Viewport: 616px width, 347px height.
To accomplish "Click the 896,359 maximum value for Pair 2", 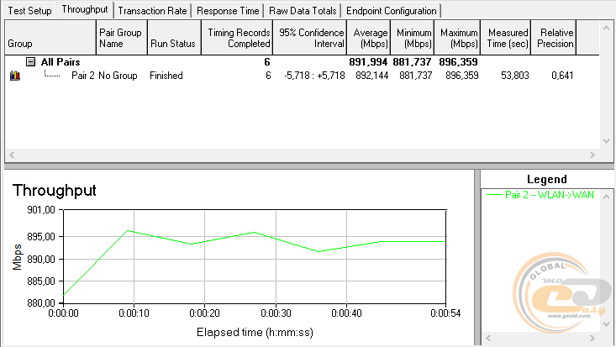I will point(462,76).
